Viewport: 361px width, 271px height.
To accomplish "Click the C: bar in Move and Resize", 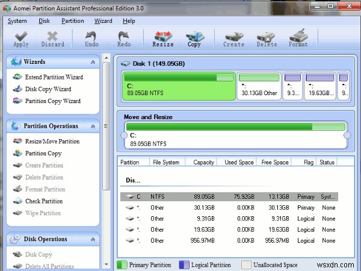I will click(x=235, y=135).
